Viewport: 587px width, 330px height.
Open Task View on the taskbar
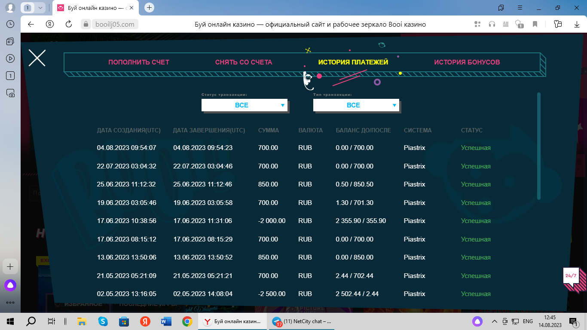point(51,321)
